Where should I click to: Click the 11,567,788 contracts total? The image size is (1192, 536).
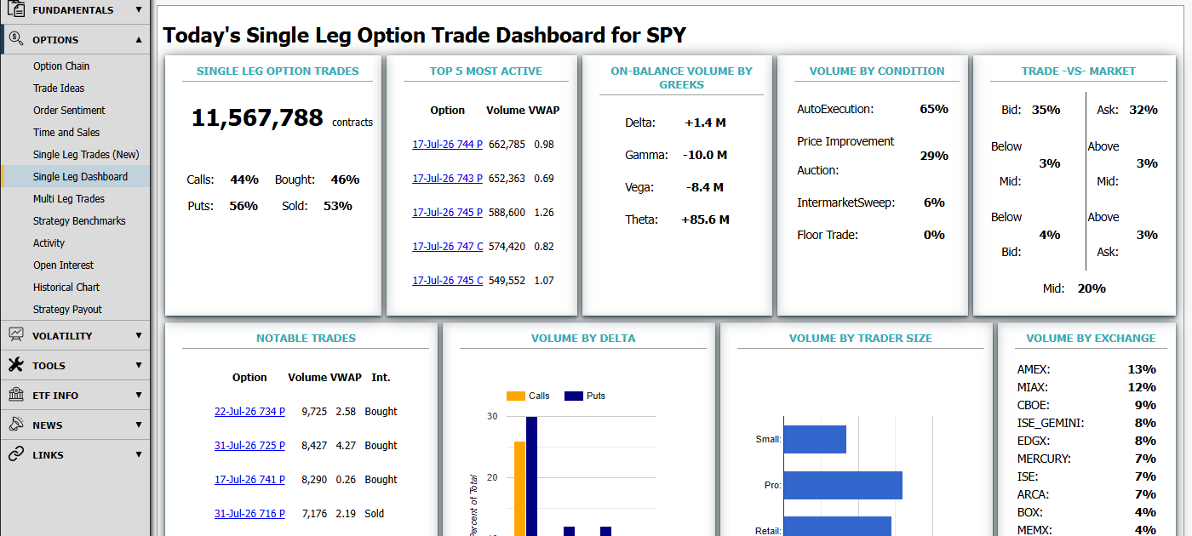(x=257, y=118)
